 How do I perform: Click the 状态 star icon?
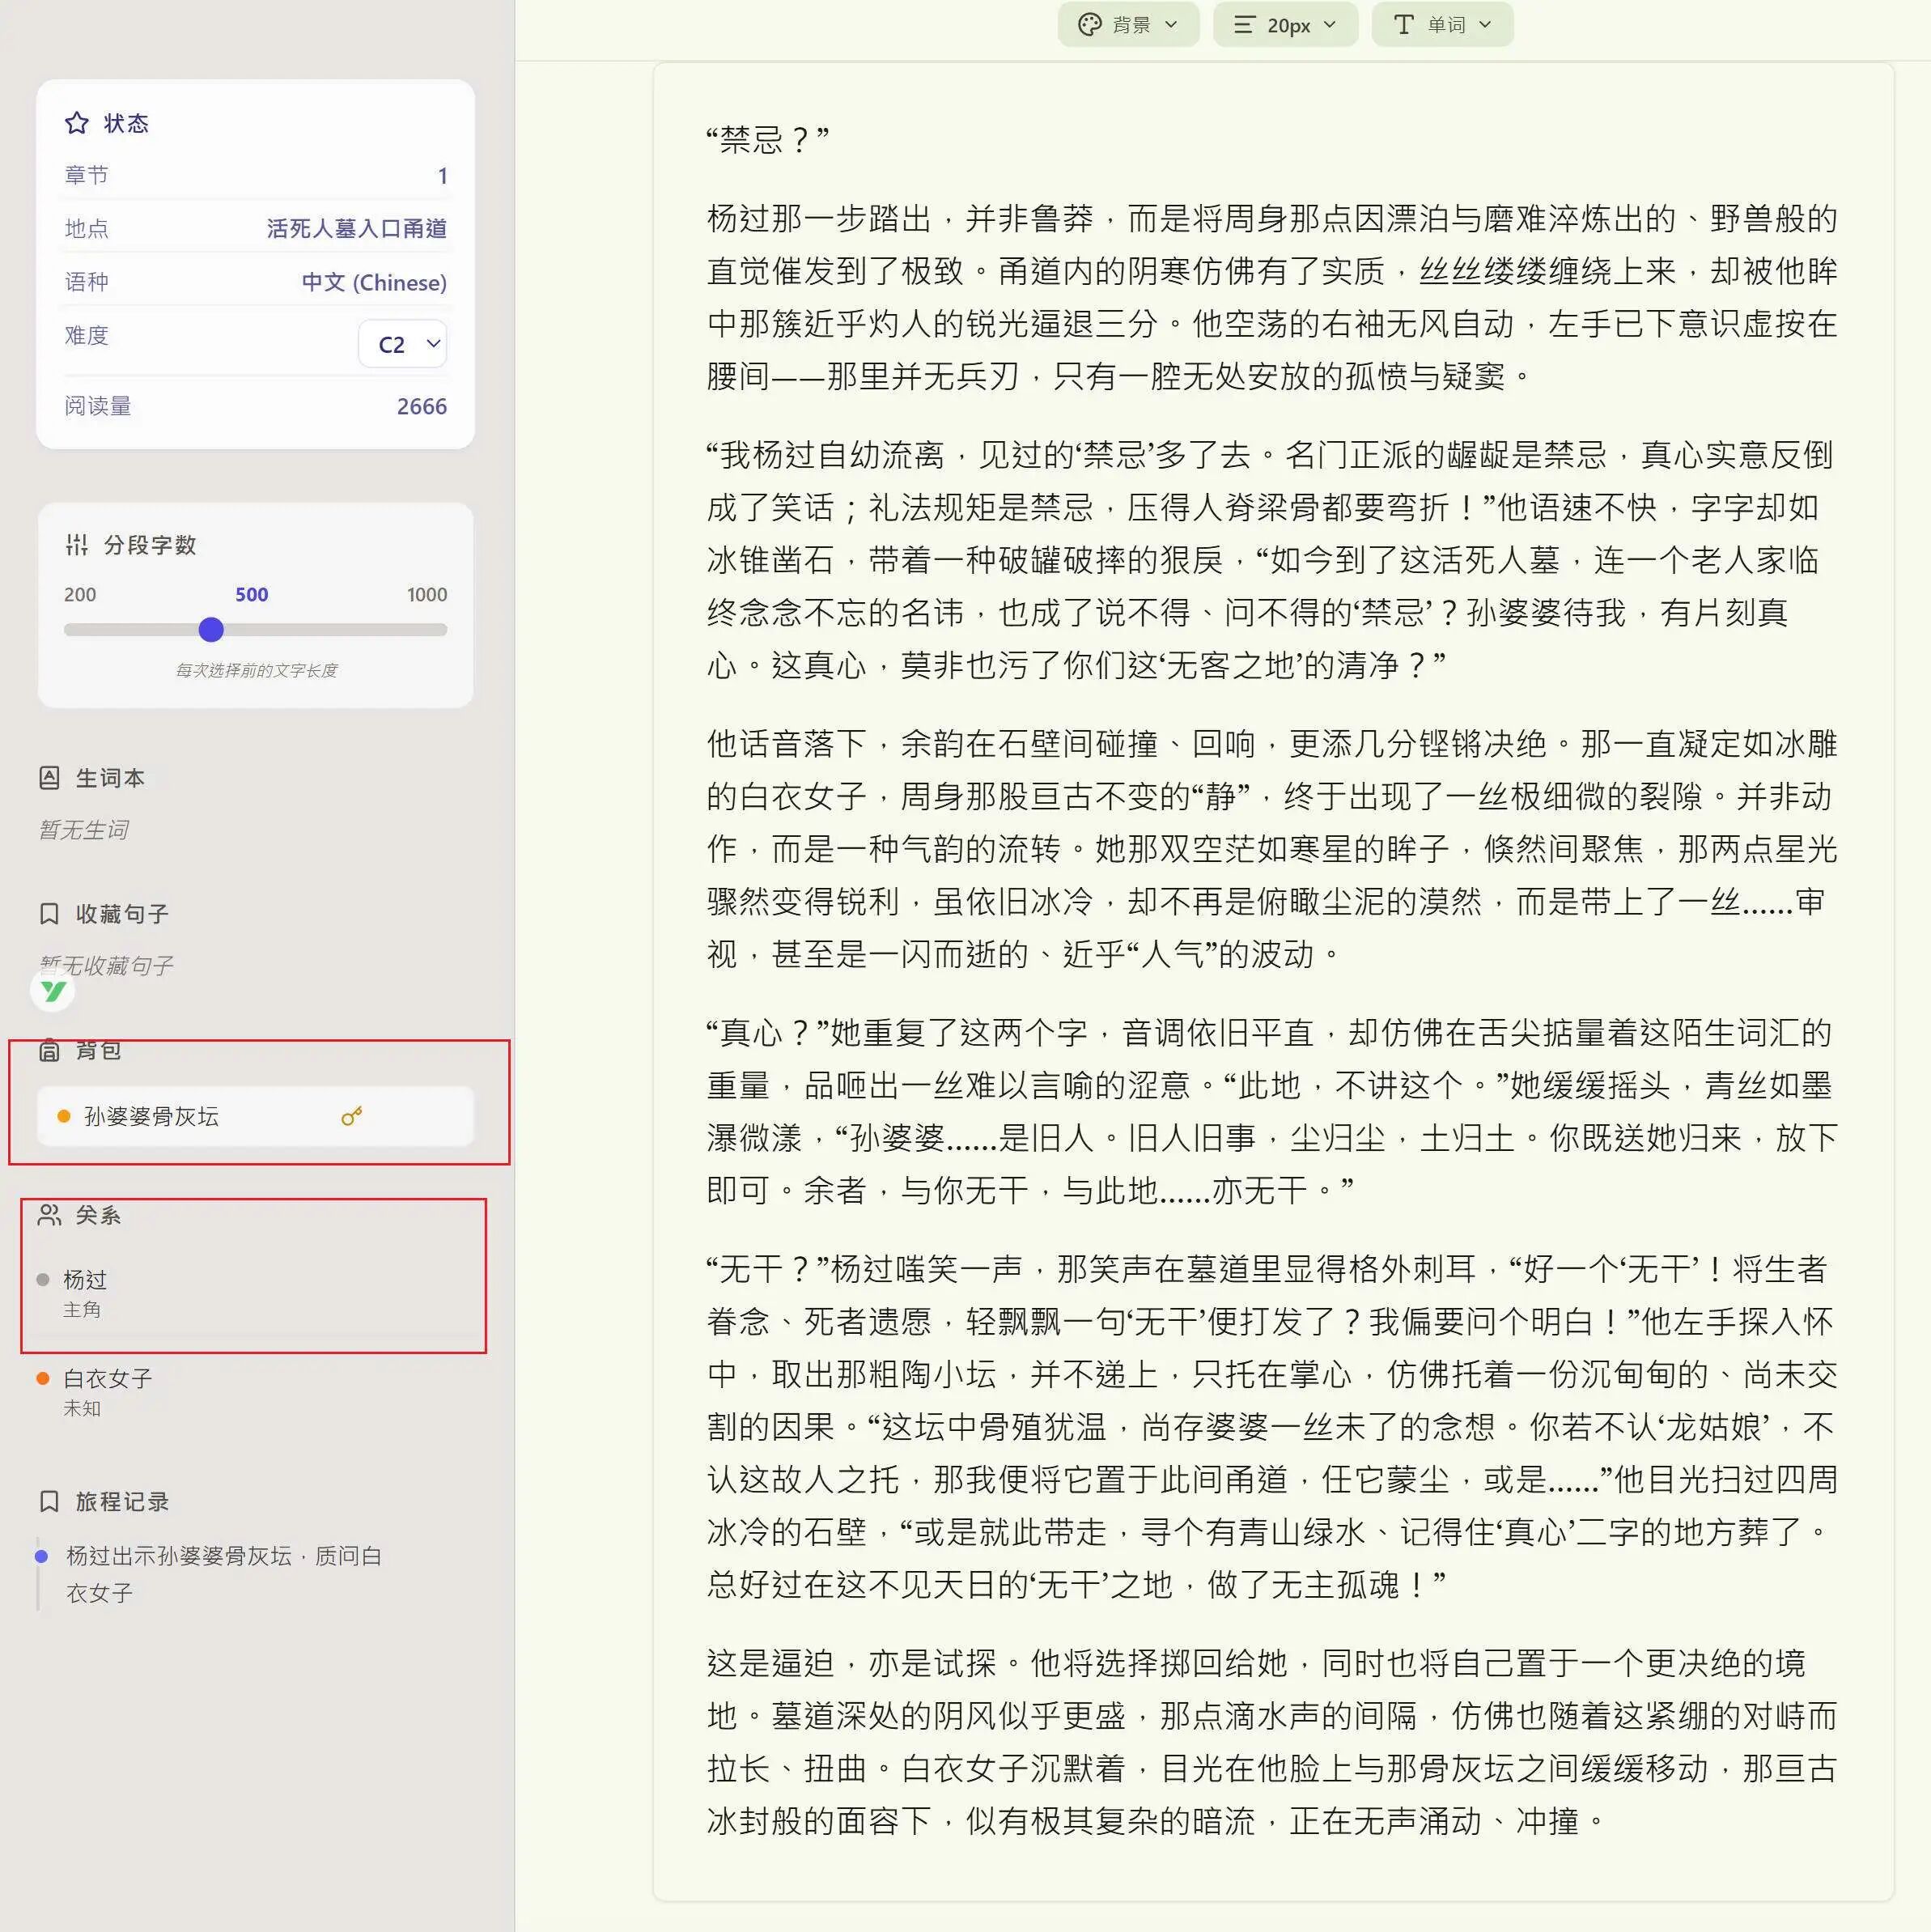[77, 122]
